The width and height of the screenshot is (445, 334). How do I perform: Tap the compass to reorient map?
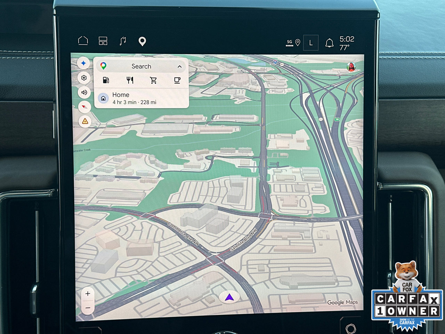pos(85,106)
